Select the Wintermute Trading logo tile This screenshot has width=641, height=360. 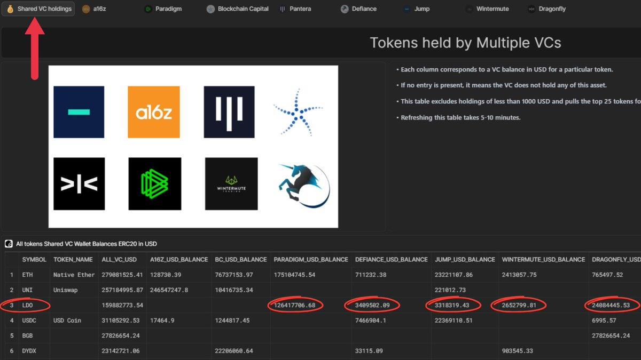(x=231, y=183)
